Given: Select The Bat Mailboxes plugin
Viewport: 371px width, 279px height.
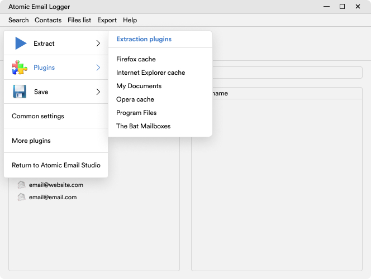Looking at the screenshot, I should point(143,126).
